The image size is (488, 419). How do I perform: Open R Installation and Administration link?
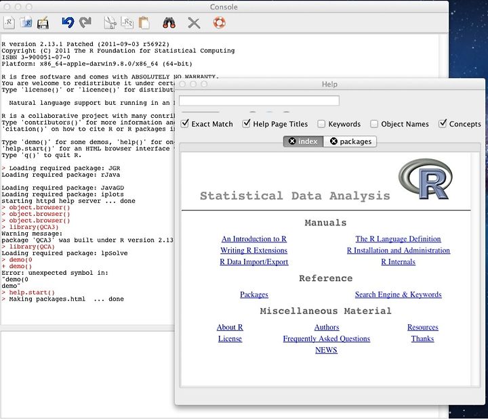(x=399, y=250)
